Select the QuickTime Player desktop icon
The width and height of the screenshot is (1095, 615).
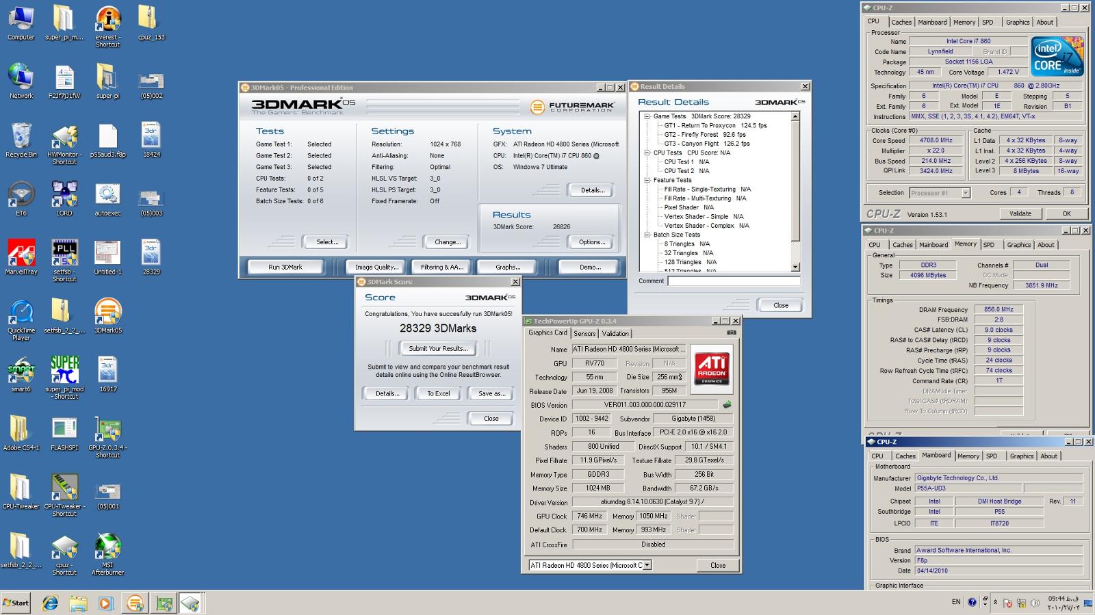(21, 320)
